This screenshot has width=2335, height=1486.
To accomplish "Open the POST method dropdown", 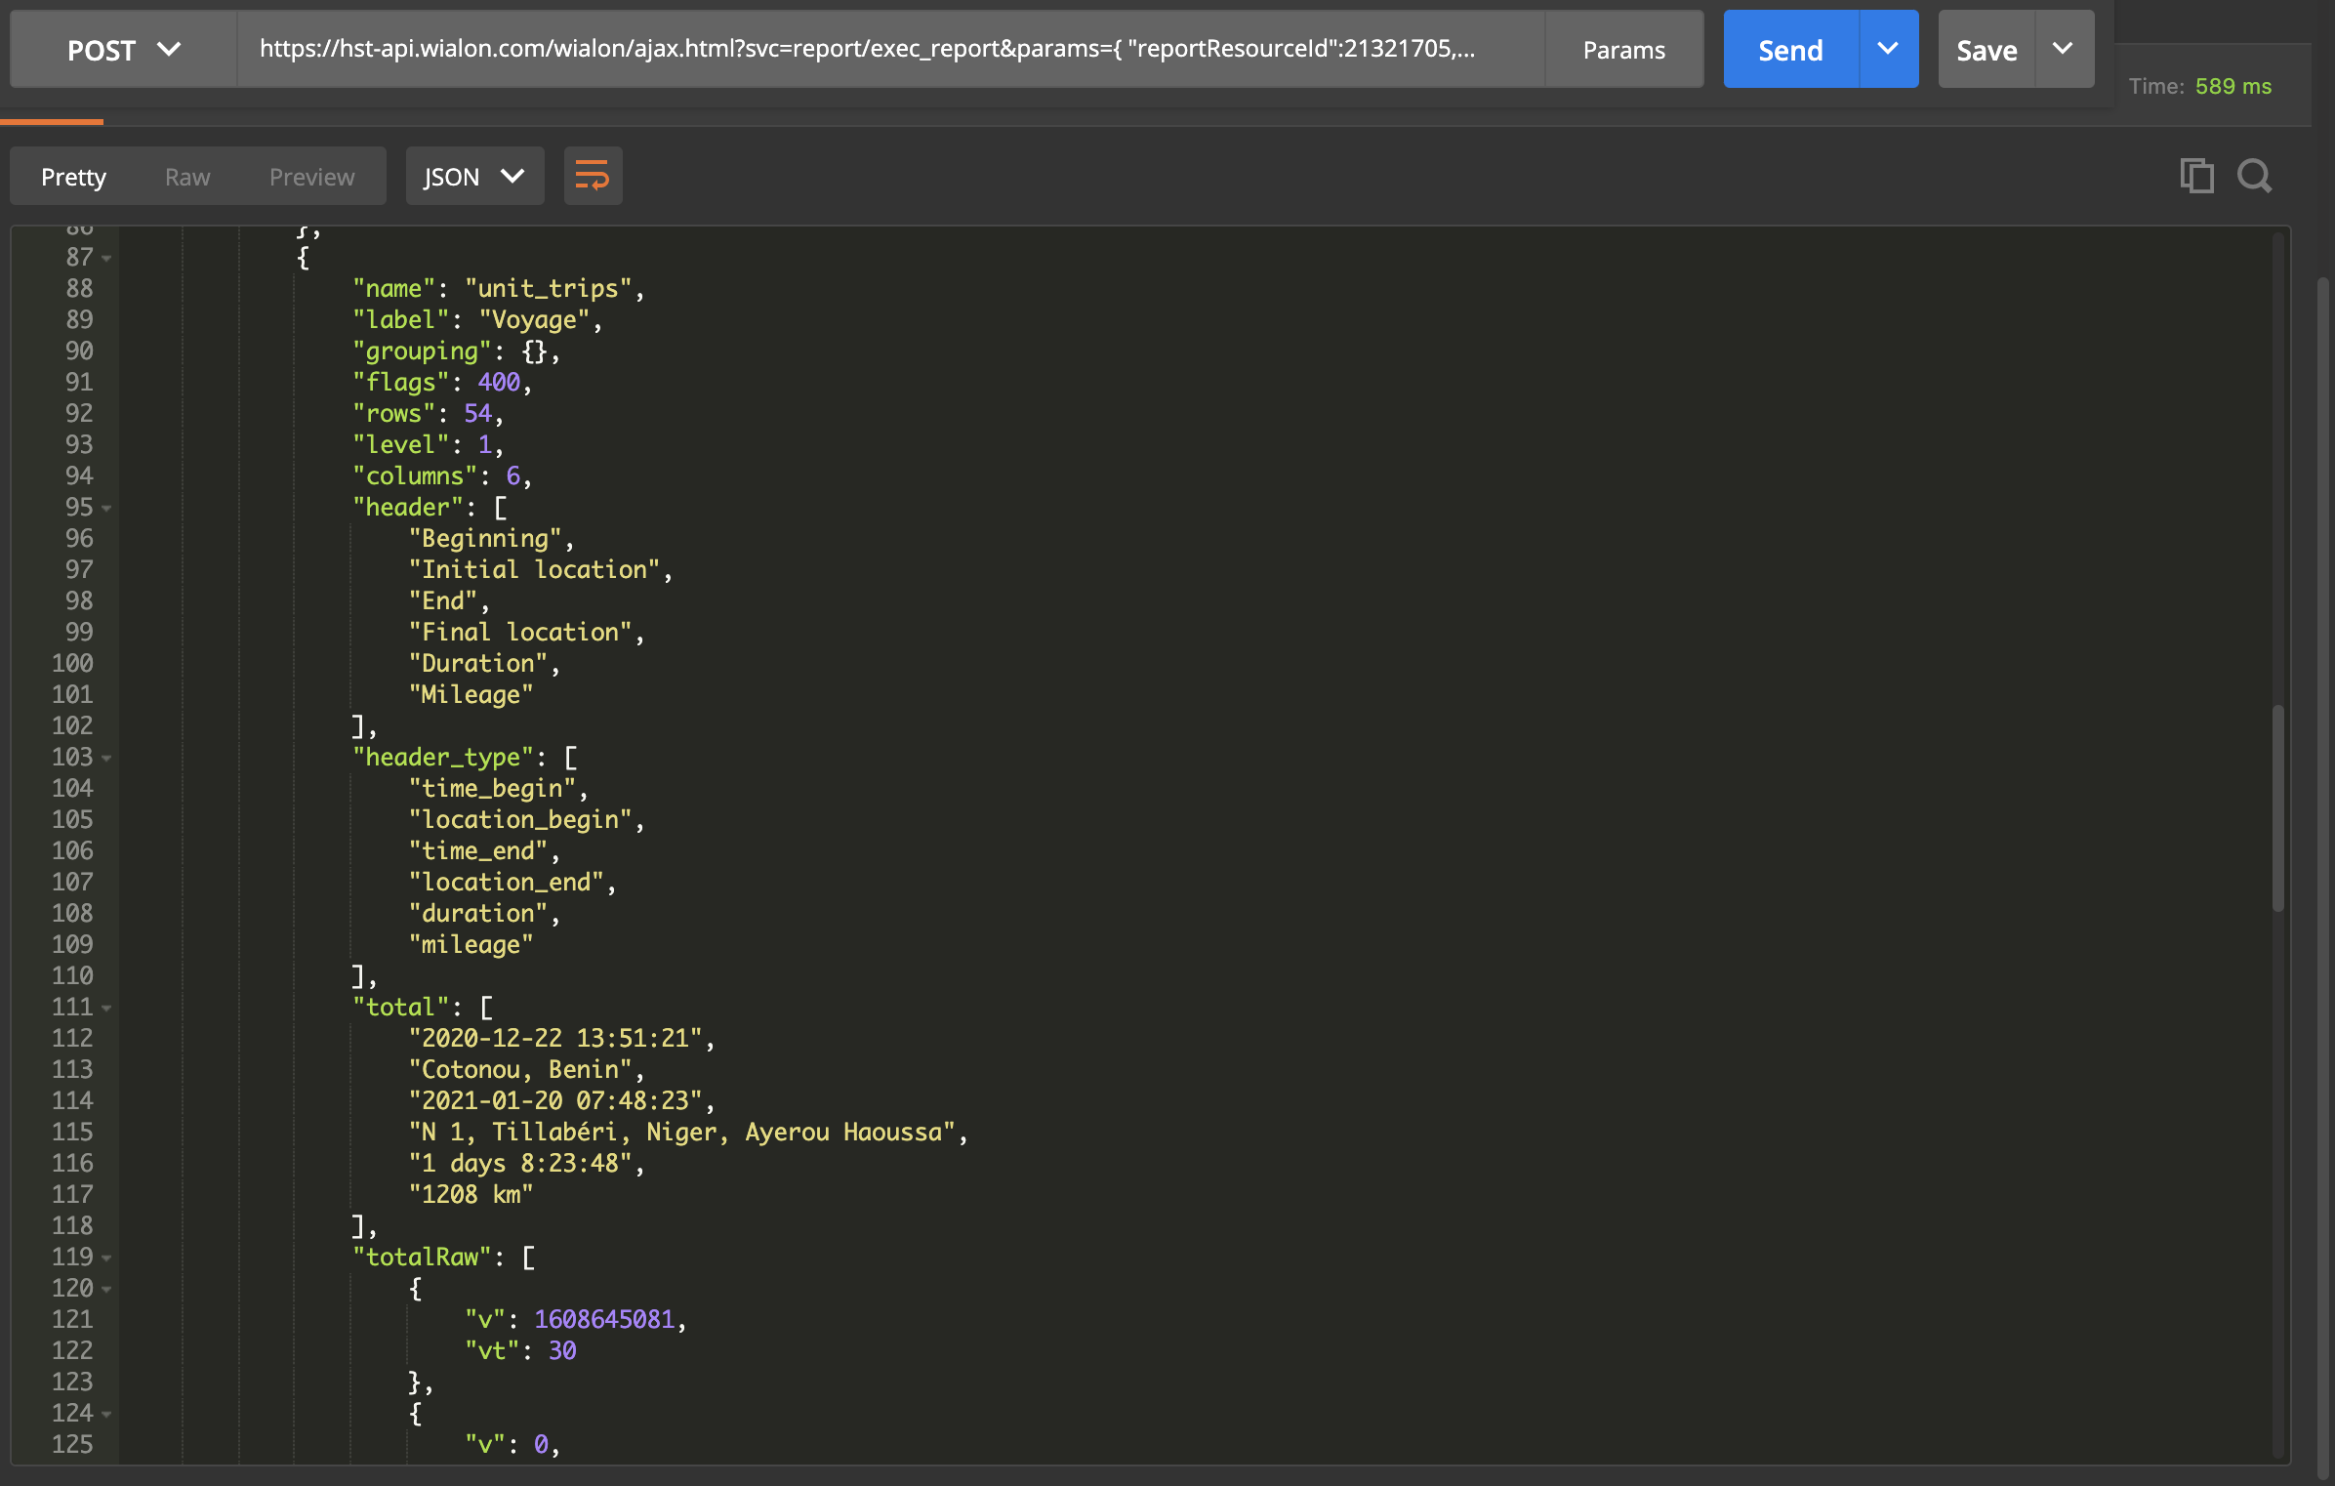I will (123, 50).
